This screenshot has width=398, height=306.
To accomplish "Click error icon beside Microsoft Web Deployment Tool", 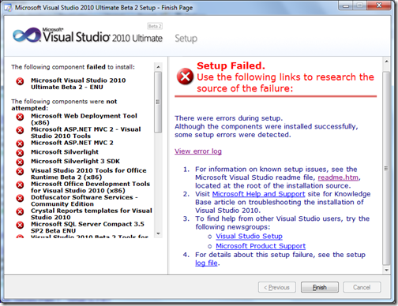I will (20, 117).
